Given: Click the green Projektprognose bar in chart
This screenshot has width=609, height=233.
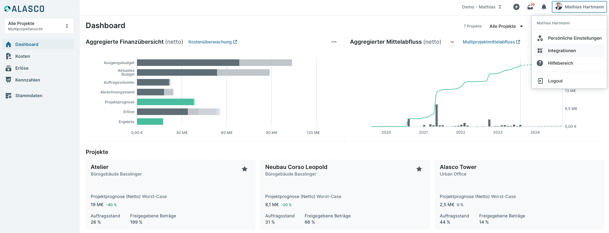Looking at the screenshot, I should coord(165,102).
